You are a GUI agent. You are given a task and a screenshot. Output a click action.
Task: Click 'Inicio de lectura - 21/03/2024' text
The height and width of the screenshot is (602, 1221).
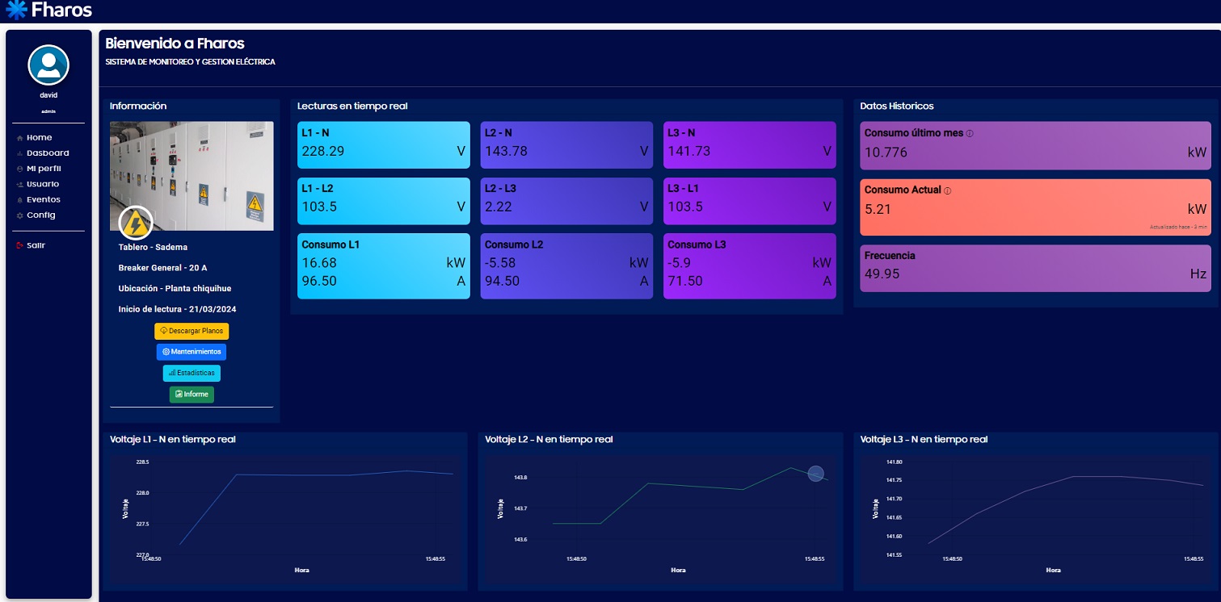[x=178, y=309]
